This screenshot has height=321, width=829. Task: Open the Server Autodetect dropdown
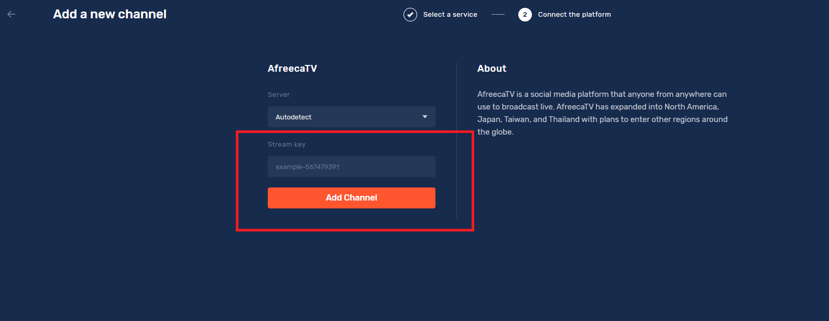click(x=352, y=117)
